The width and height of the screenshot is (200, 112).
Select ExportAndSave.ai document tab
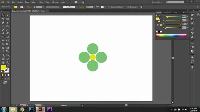pos(28,11)
